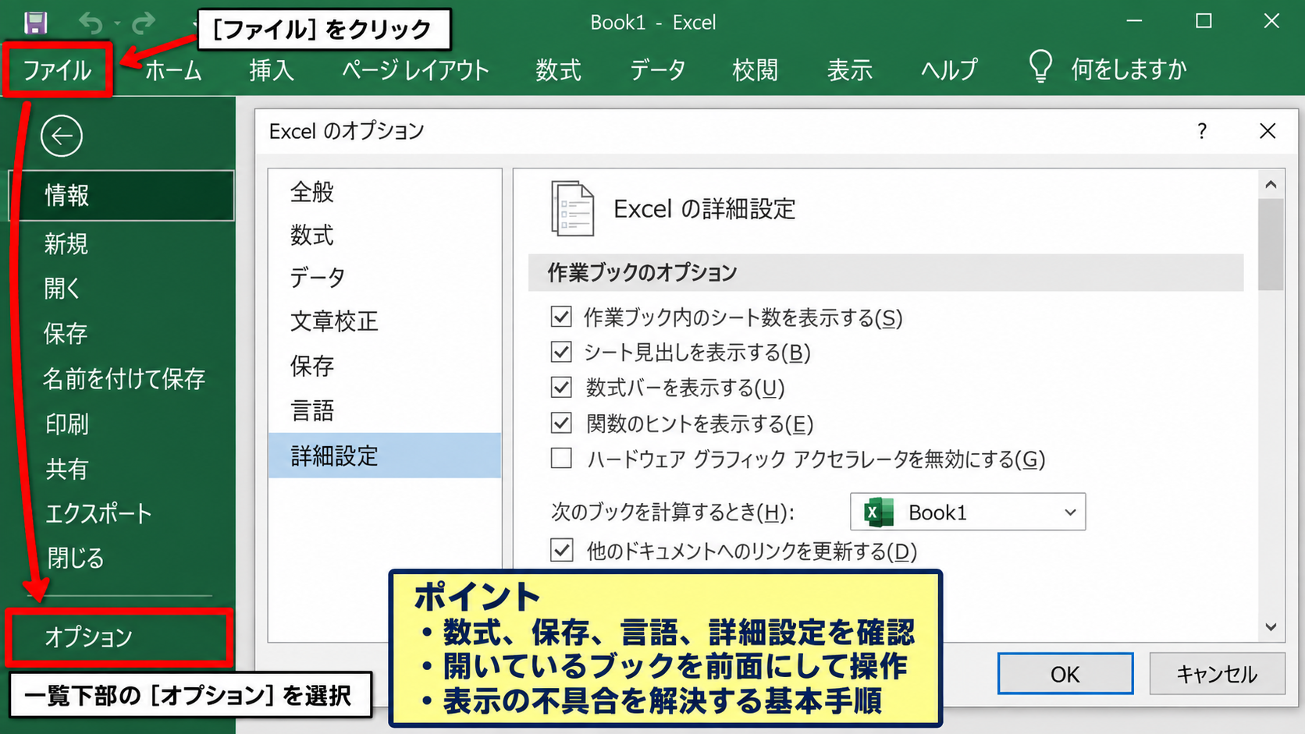
Task: Open the ファイル tab
Action: [57, 70]
